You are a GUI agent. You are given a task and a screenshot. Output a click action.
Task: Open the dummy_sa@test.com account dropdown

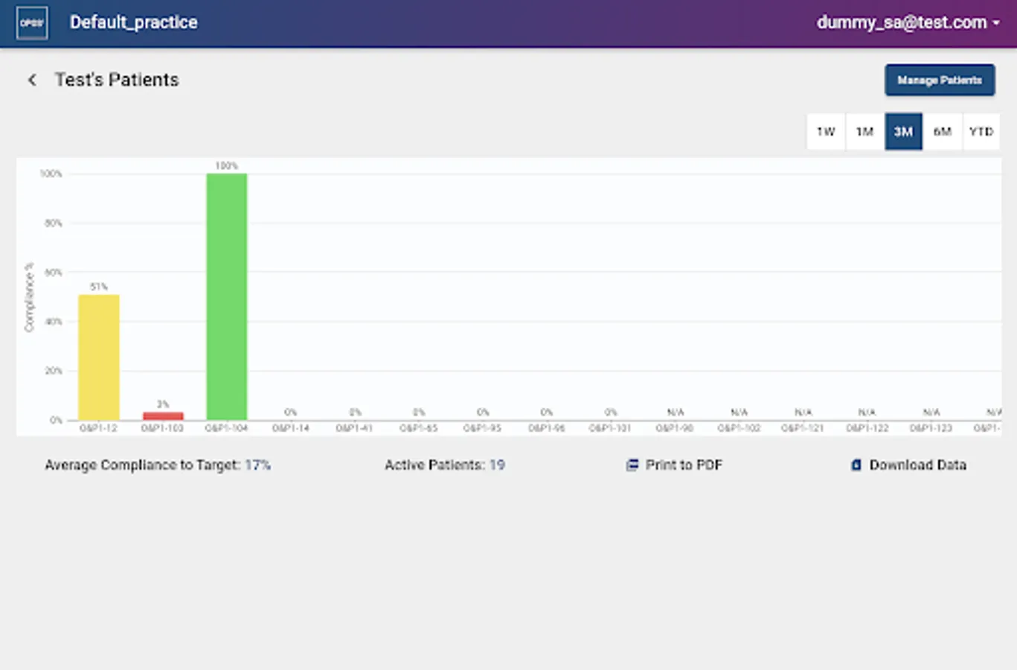pos(908,22)
